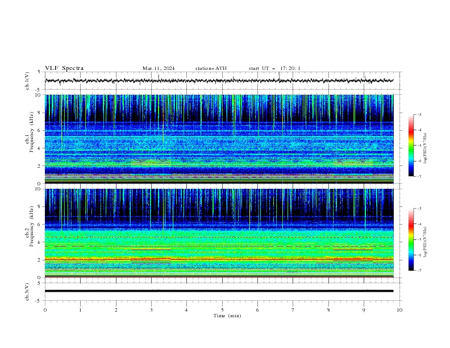450x348 pixels.
Task: Click time axis tick label "3"
Action: 151,310
